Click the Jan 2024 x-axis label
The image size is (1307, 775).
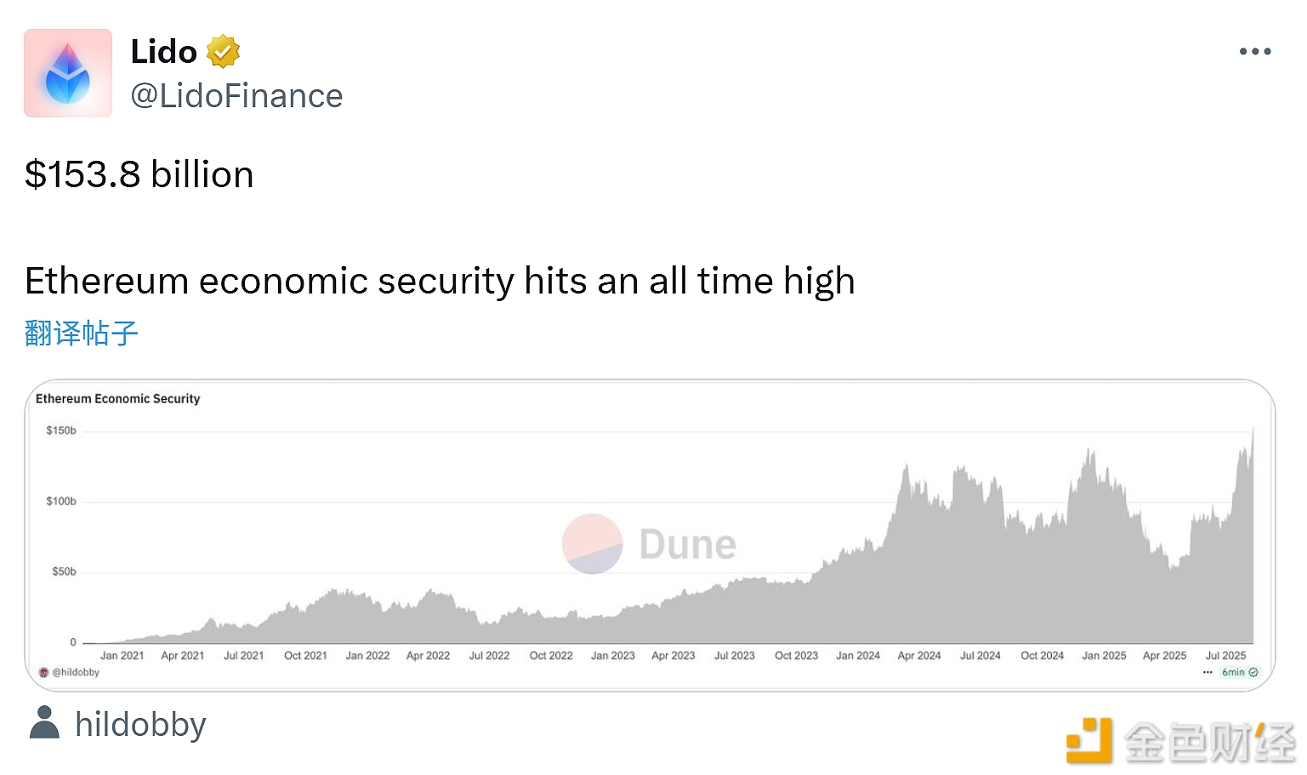(x=858, y=655)
